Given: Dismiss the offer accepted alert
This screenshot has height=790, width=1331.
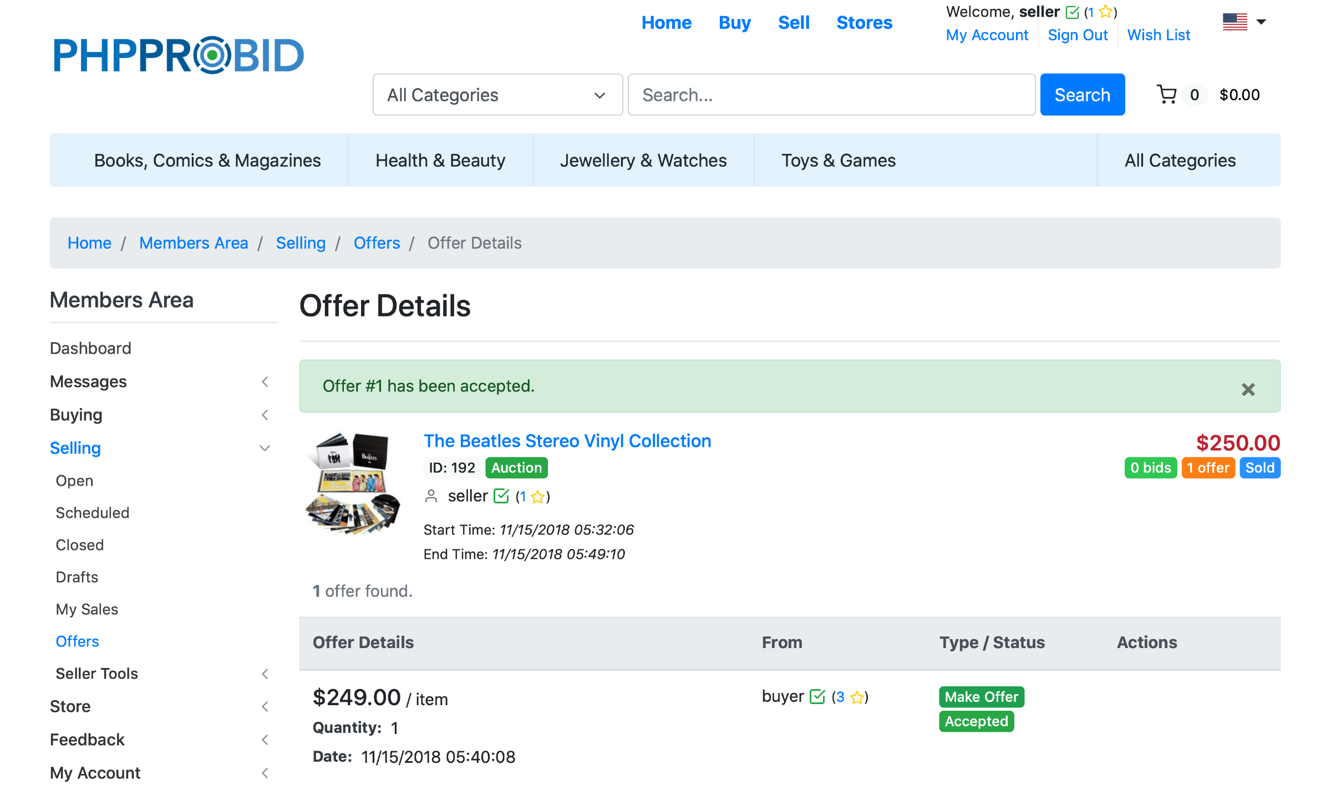Looking at the screenshot, I should (1248, 389).
